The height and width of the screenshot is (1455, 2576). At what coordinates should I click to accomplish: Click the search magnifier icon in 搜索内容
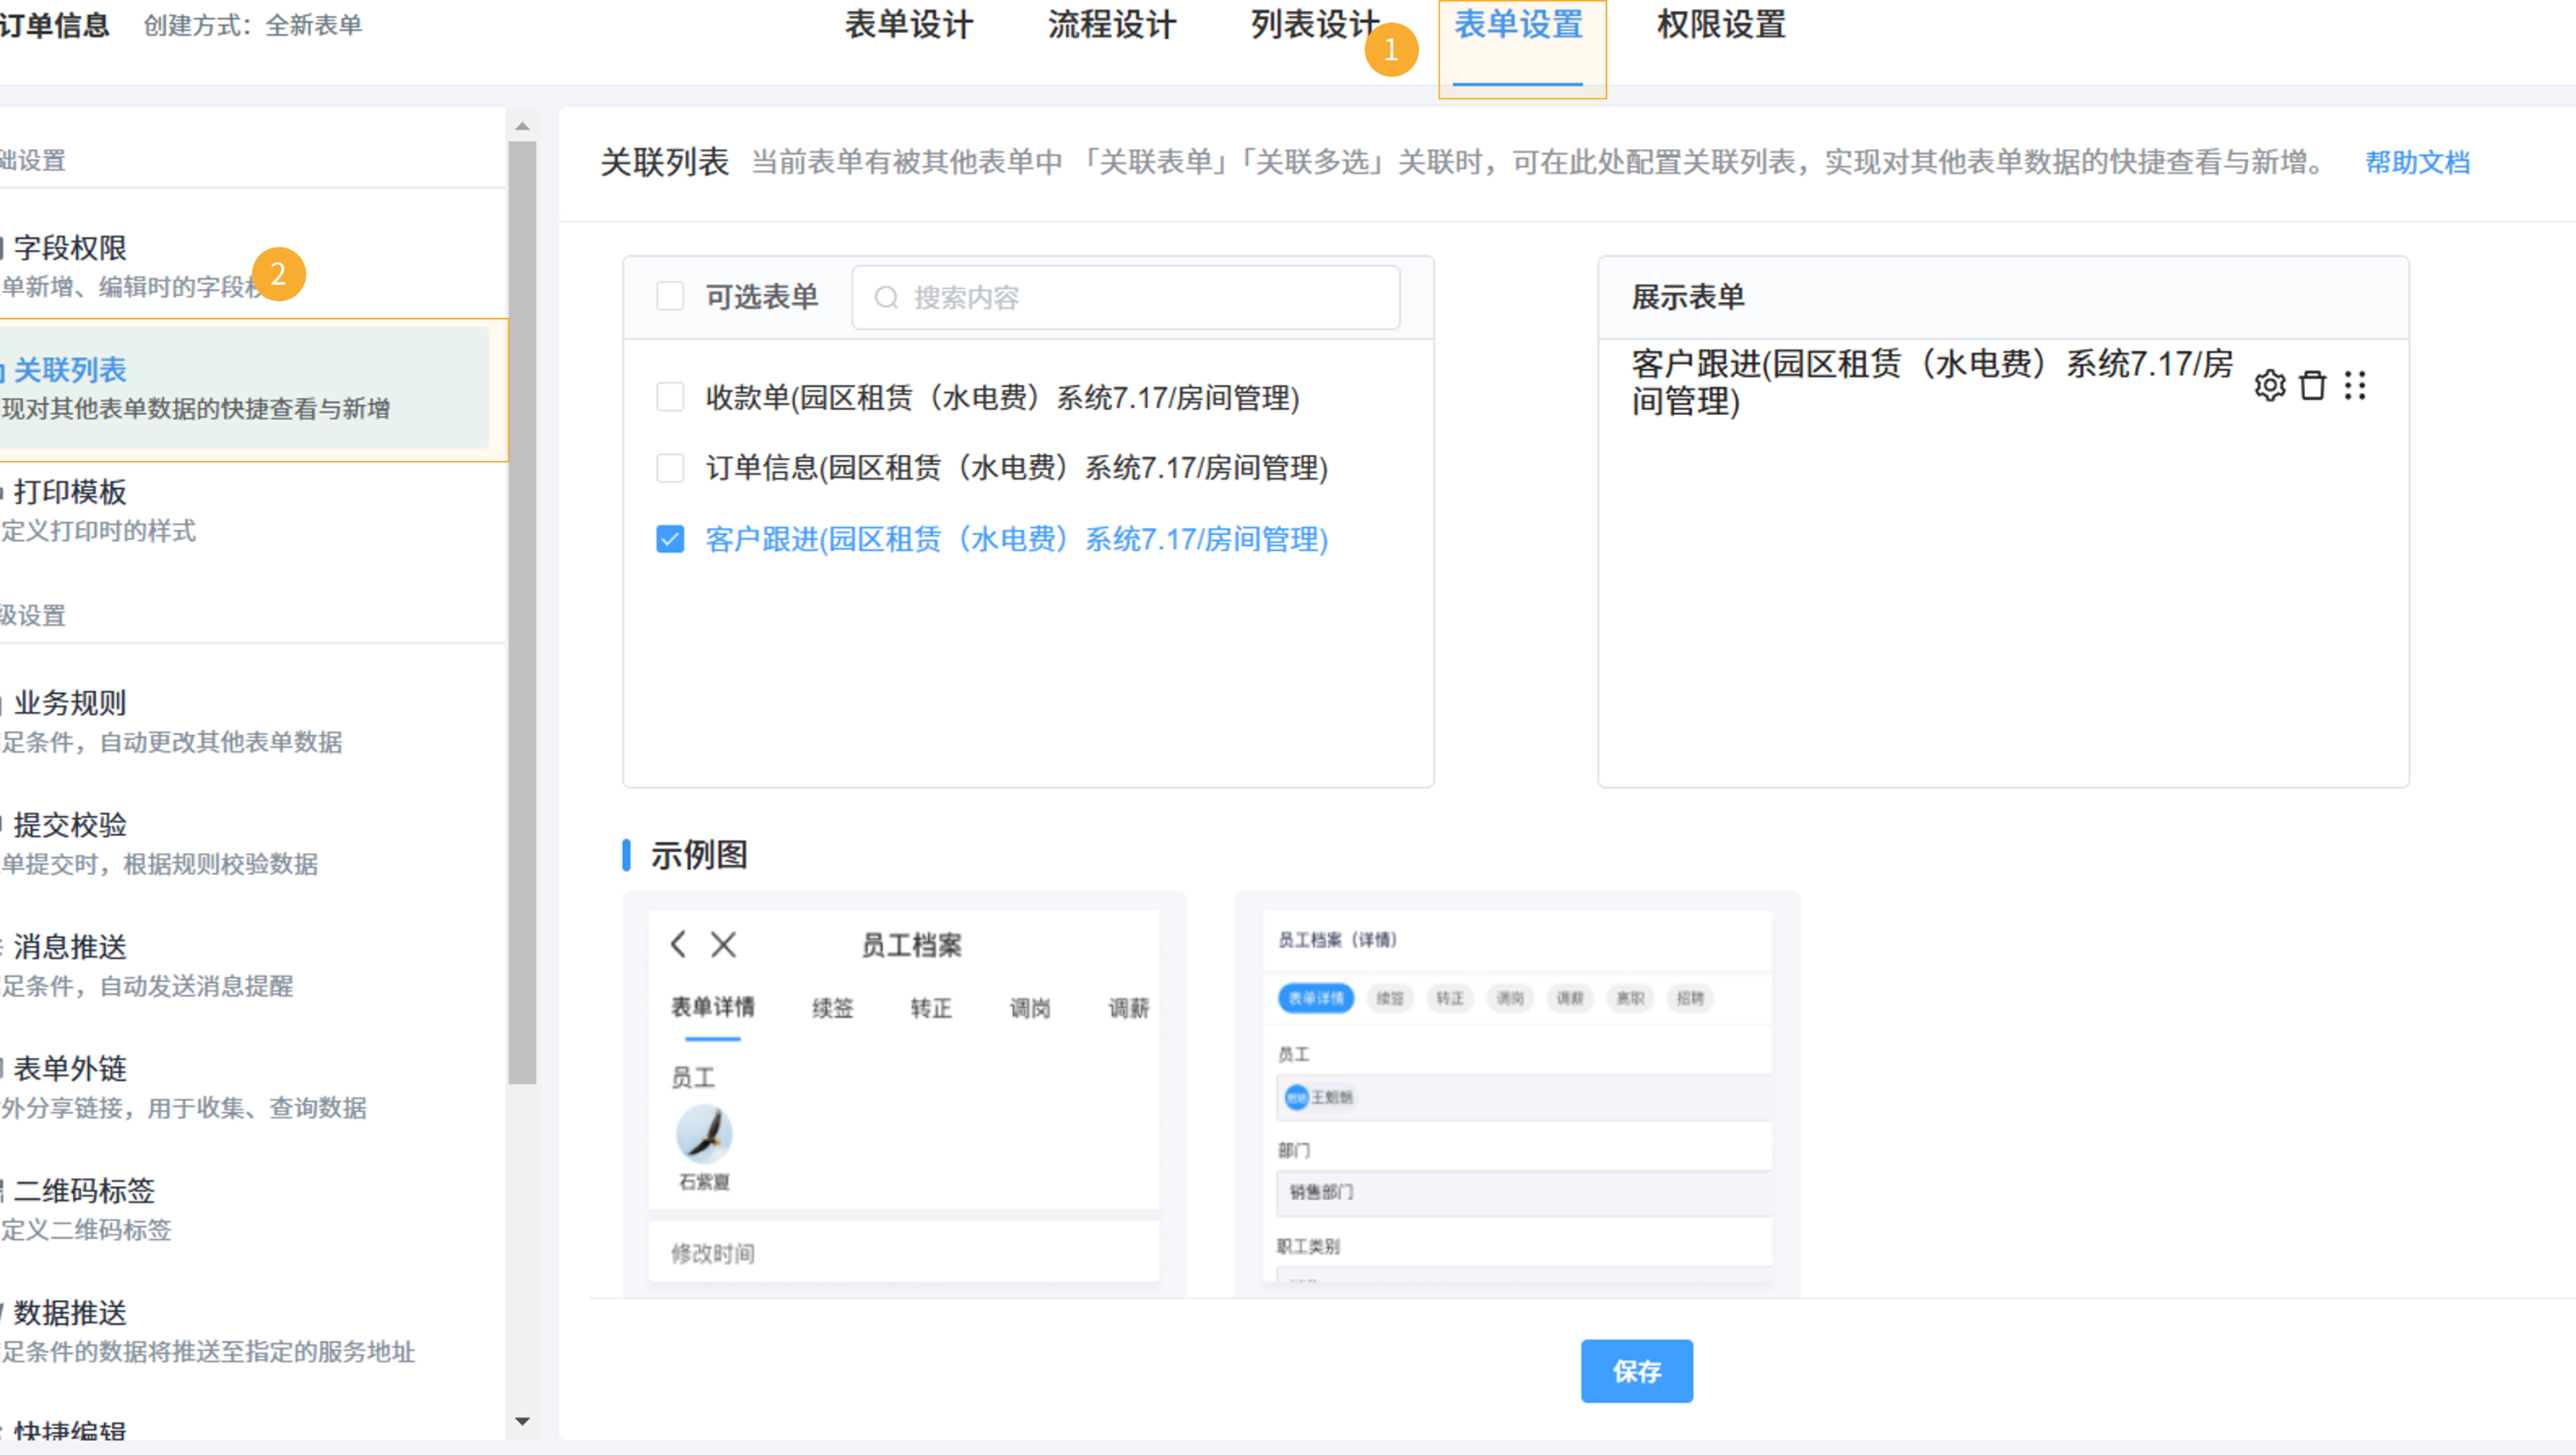coord(886,297)
